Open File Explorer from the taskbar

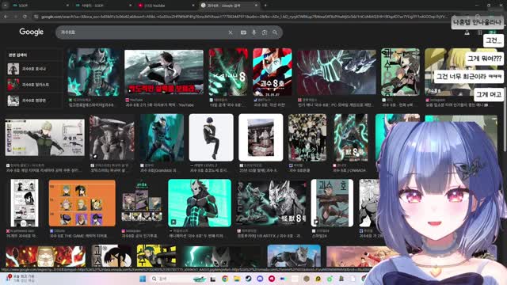click(237, 279)
